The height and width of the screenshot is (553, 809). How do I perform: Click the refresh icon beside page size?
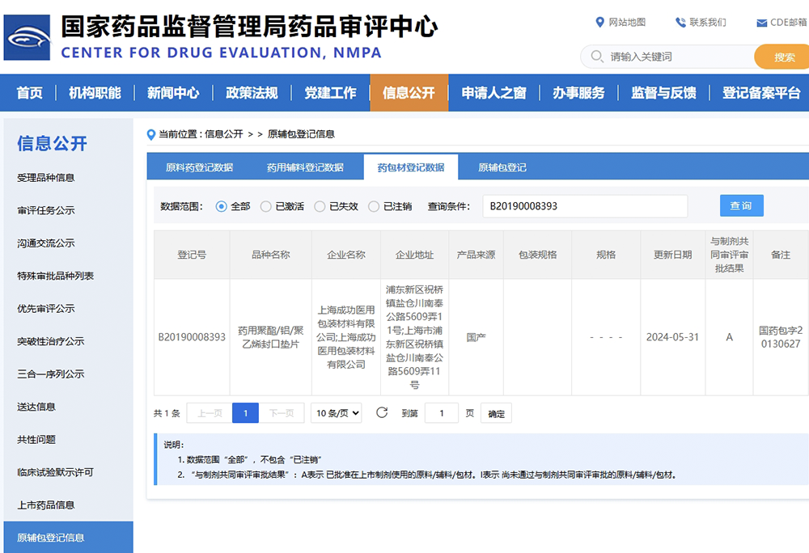(x=382, y=413)
